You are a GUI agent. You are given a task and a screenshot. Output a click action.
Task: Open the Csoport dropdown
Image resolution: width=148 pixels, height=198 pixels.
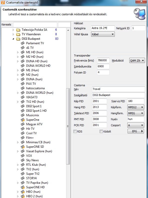[136, 125]
